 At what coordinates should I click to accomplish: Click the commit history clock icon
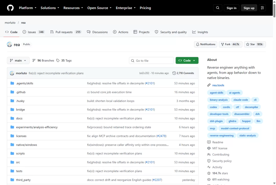pos(174,73)
